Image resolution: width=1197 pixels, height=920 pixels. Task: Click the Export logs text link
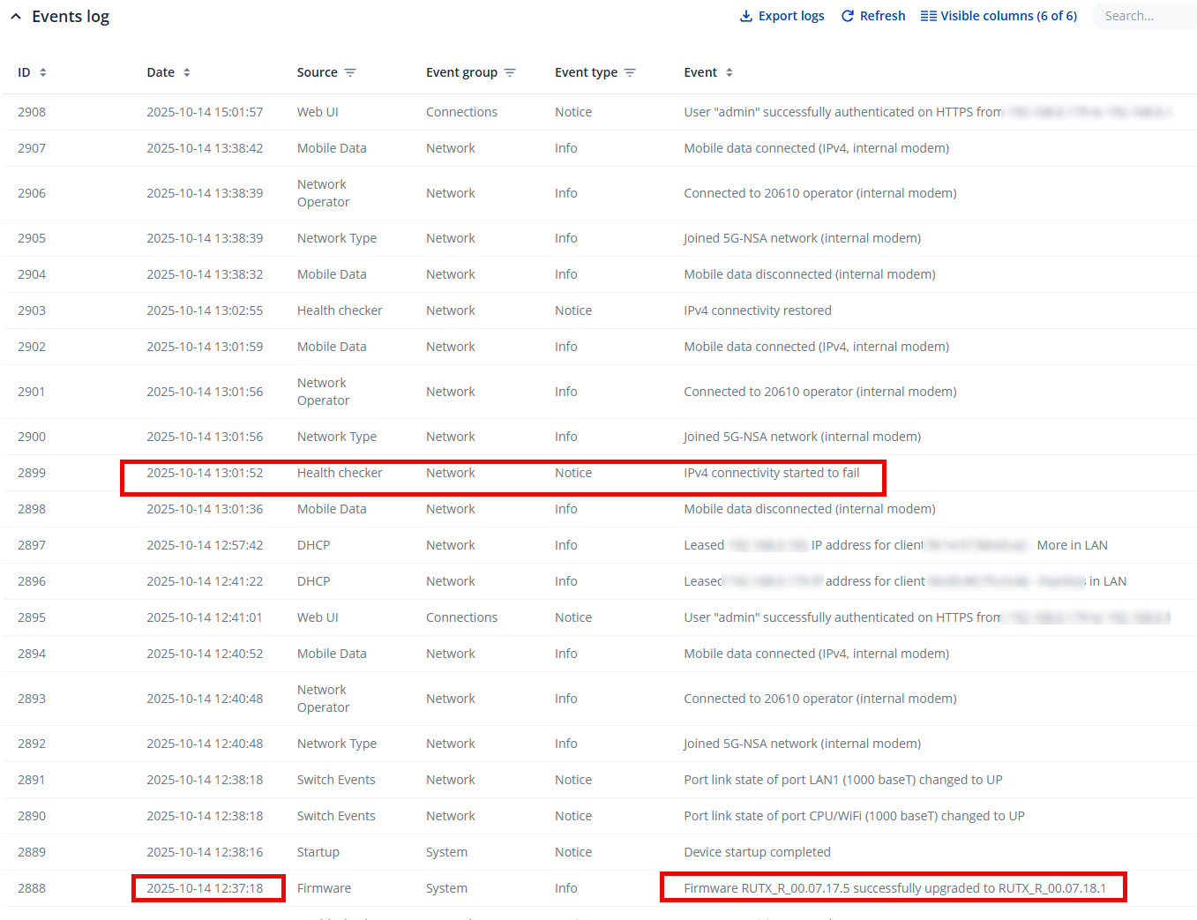(x=791, y=16)
